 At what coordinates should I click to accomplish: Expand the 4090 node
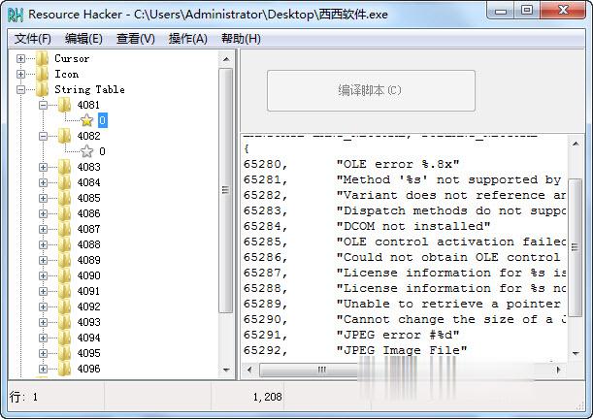[x=43, y=275]
